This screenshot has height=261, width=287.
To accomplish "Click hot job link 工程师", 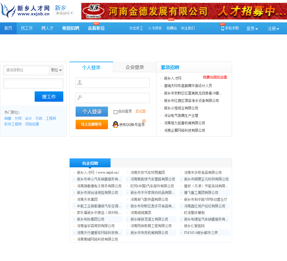I will tap(51, 118).
